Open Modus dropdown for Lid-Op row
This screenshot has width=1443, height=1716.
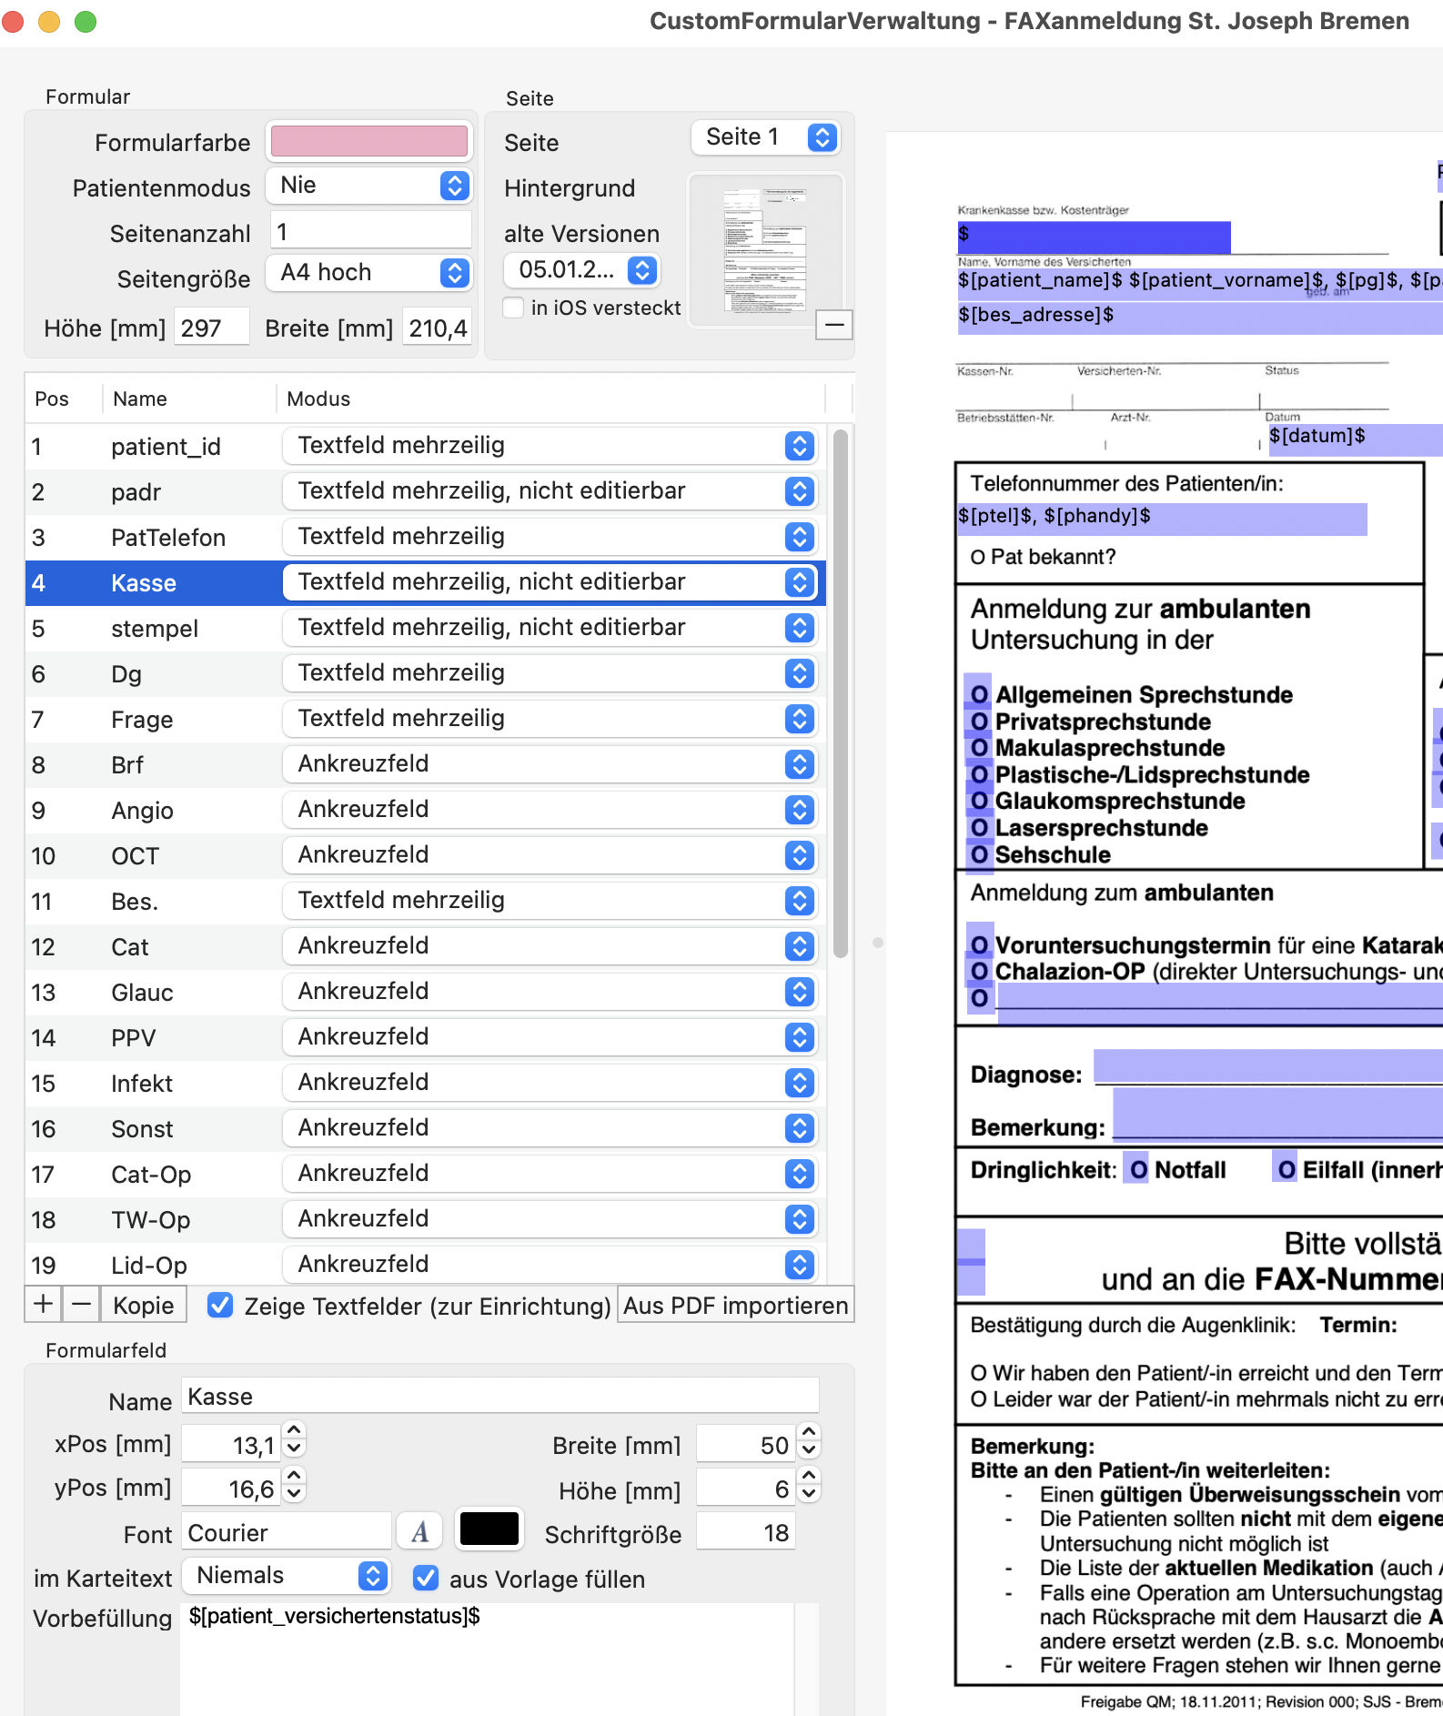pos(550,1265)
